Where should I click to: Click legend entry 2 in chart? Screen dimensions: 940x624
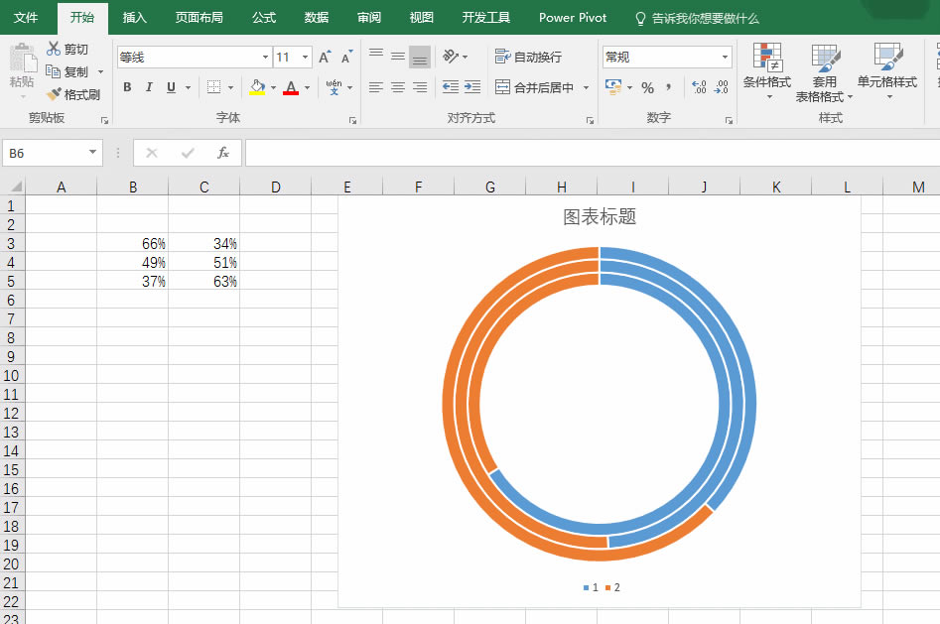click(x=612, y=587)
